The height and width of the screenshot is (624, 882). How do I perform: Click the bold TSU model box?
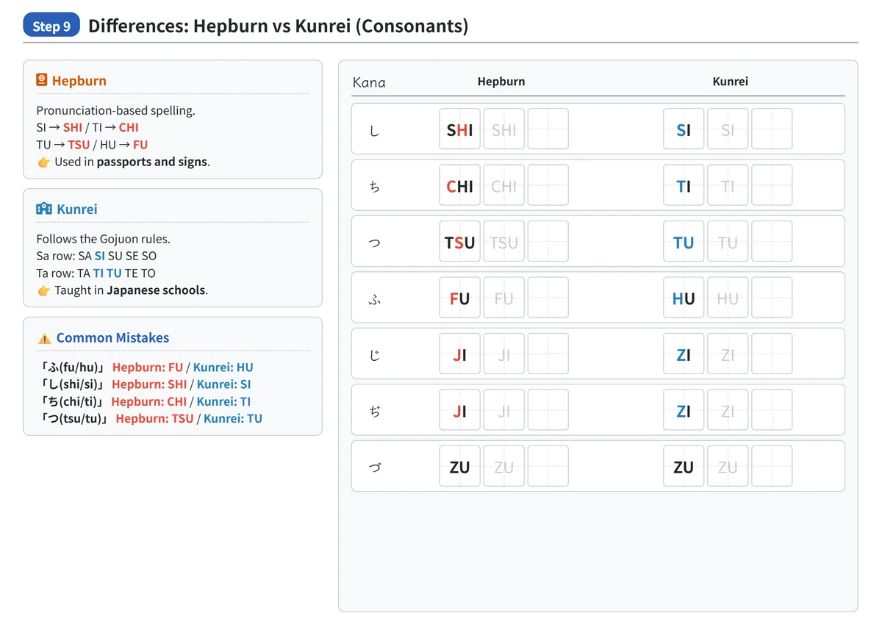[x=460, y=242]
